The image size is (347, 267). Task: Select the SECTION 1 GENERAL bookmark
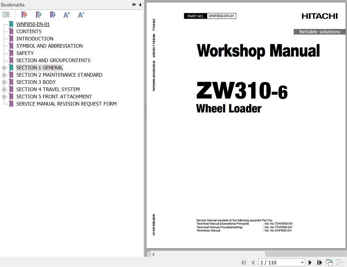pos(39,68)
